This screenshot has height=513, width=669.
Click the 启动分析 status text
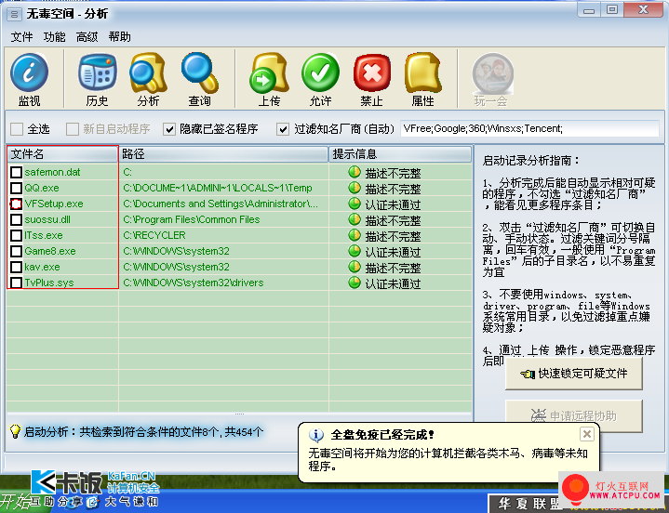coord(143,431)
